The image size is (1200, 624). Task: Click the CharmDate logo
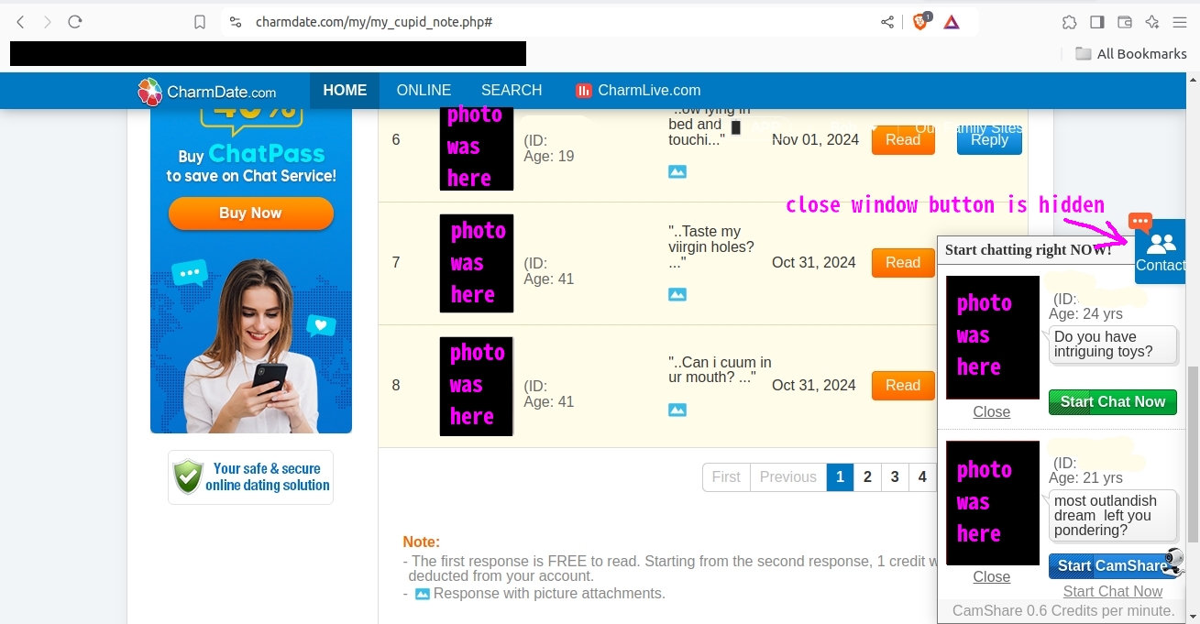pyautogui.click(x=211, y=91)
